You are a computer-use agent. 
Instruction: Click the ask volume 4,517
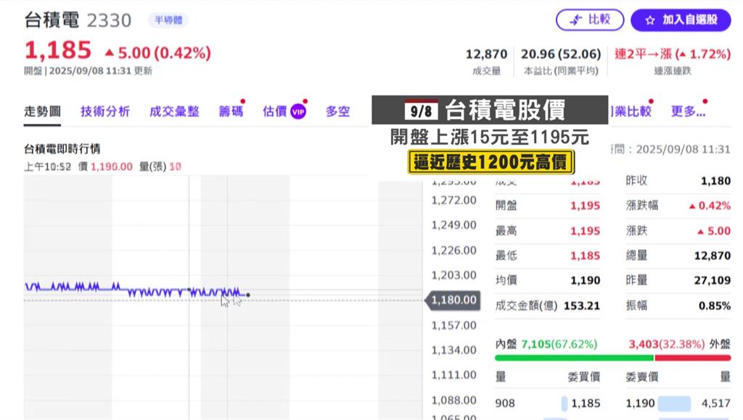[x=716, y=403]
